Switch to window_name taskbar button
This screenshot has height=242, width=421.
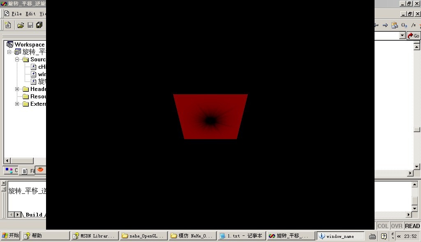tap(340, 236)
